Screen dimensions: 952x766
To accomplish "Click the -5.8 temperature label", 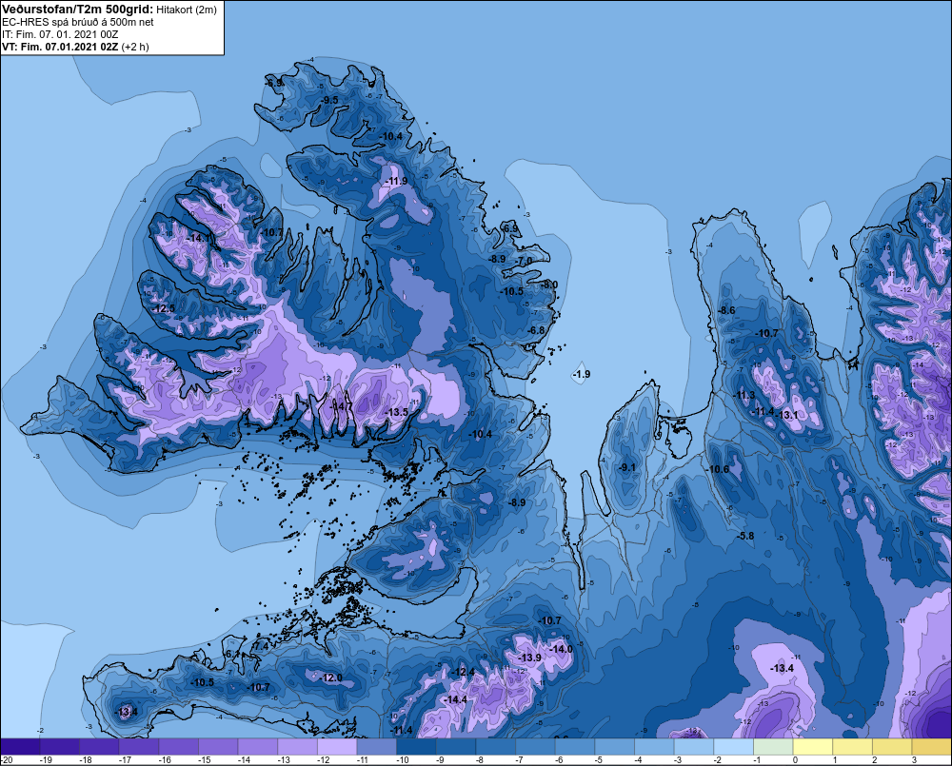I will 745,536.
